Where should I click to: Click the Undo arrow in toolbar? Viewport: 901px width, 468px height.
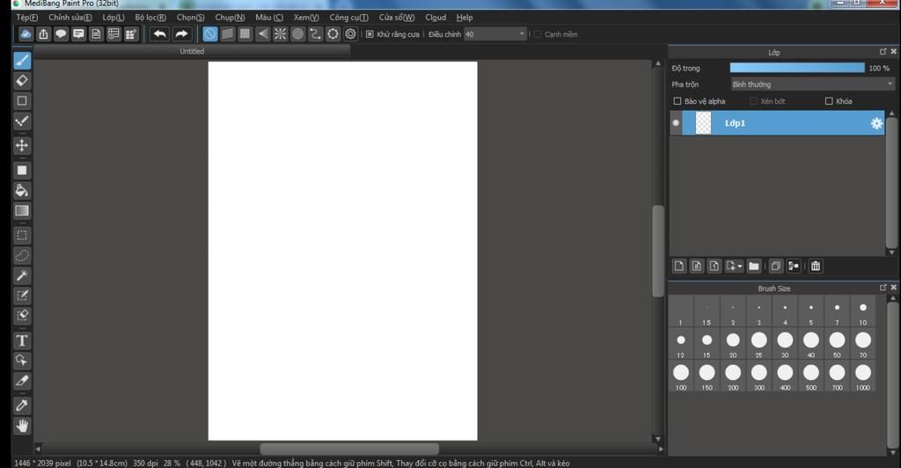pyautogui.click(x=159, y=34)
